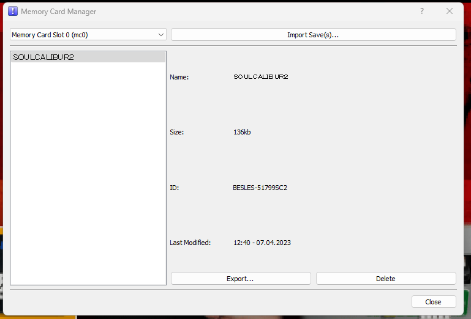Expand the memory card slot chevron arrow
Image resolution: width=471 pixels, height=319 pixels.
[161, 35]
